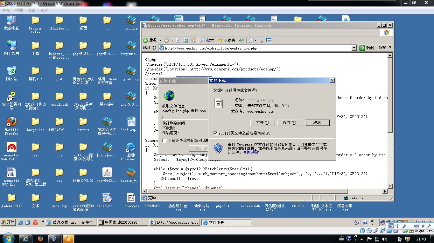Expand the Links (链接) toolbar chevron

(390, 48)
